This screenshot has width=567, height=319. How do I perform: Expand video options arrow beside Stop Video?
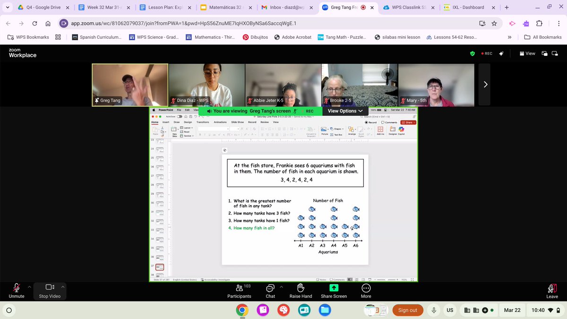(x=62, y=286)
